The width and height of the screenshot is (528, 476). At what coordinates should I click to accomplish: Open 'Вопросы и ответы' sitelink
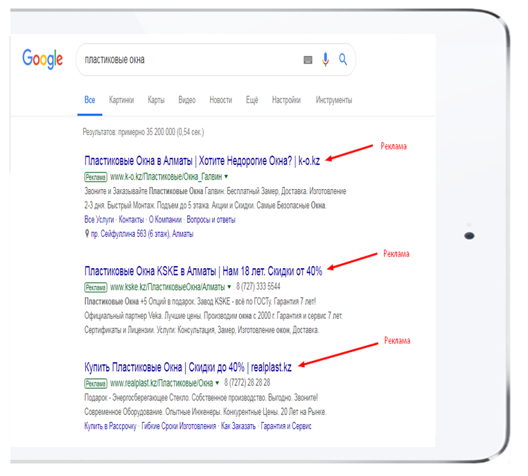point(211,220)
